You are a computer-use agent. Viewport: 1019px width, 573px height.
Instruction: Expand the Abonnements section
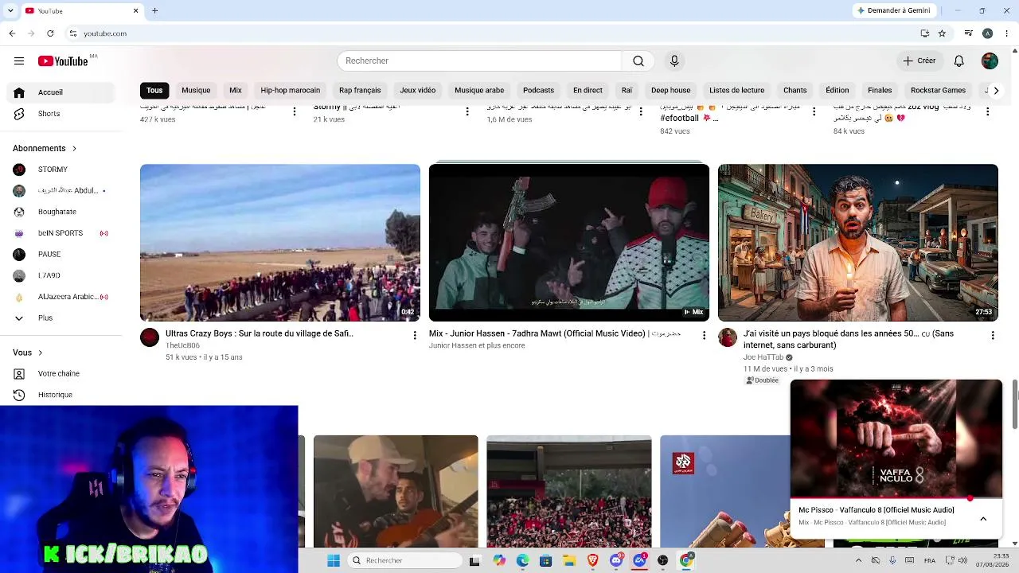(x=45, y=149)
